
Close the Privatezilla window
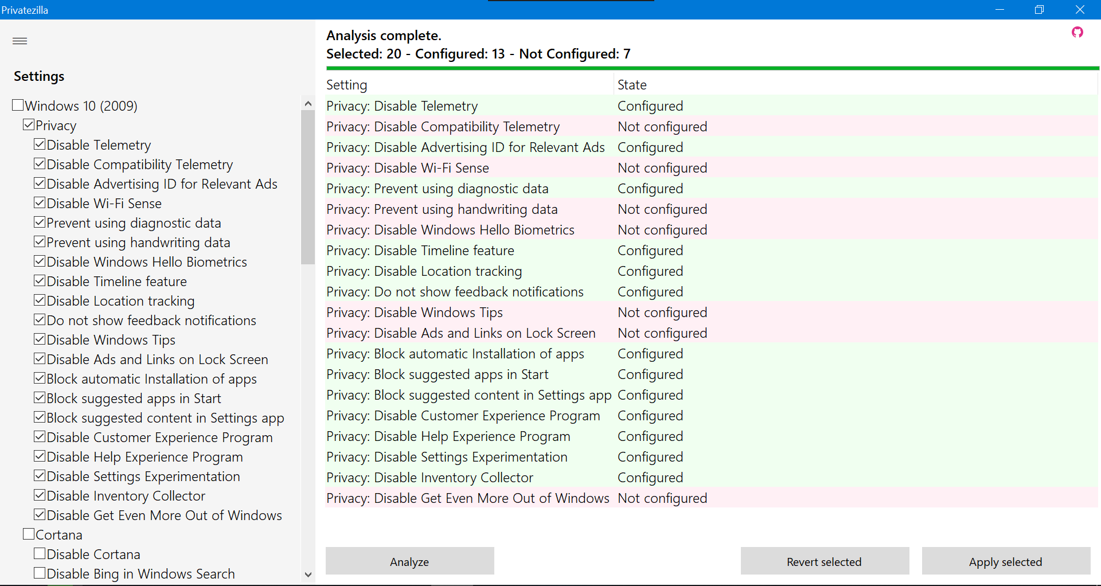(x=1080, y=10)
